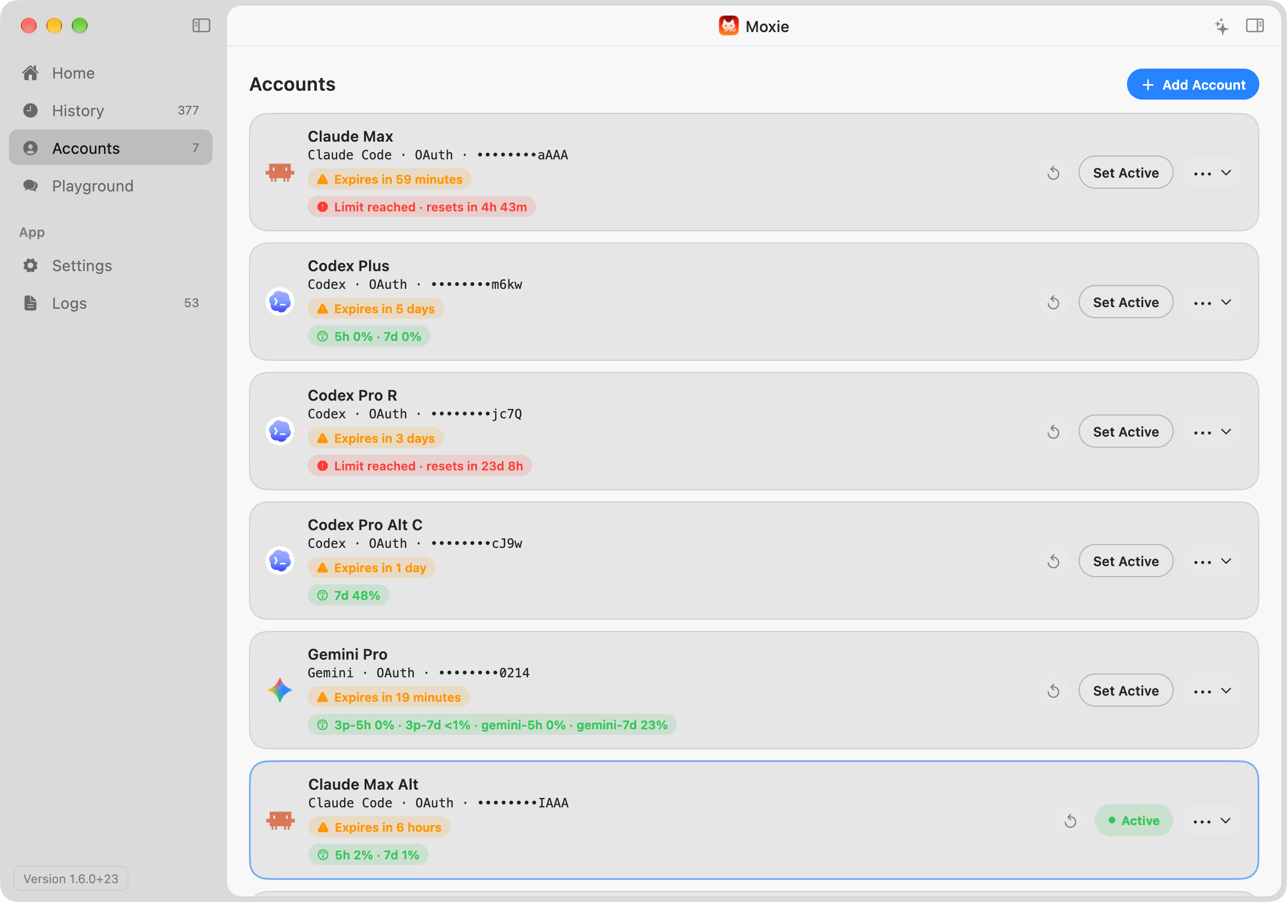Refresh the Claude Max account
Viewport: 1287px width, 902px height.
(1054, 173)
